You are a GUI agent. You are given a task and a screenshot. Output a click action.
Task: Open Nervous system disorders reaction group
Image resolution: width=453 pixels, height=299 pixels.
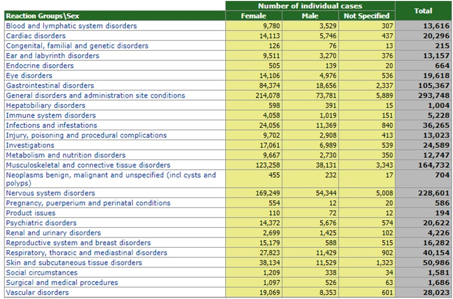[50, 193]
